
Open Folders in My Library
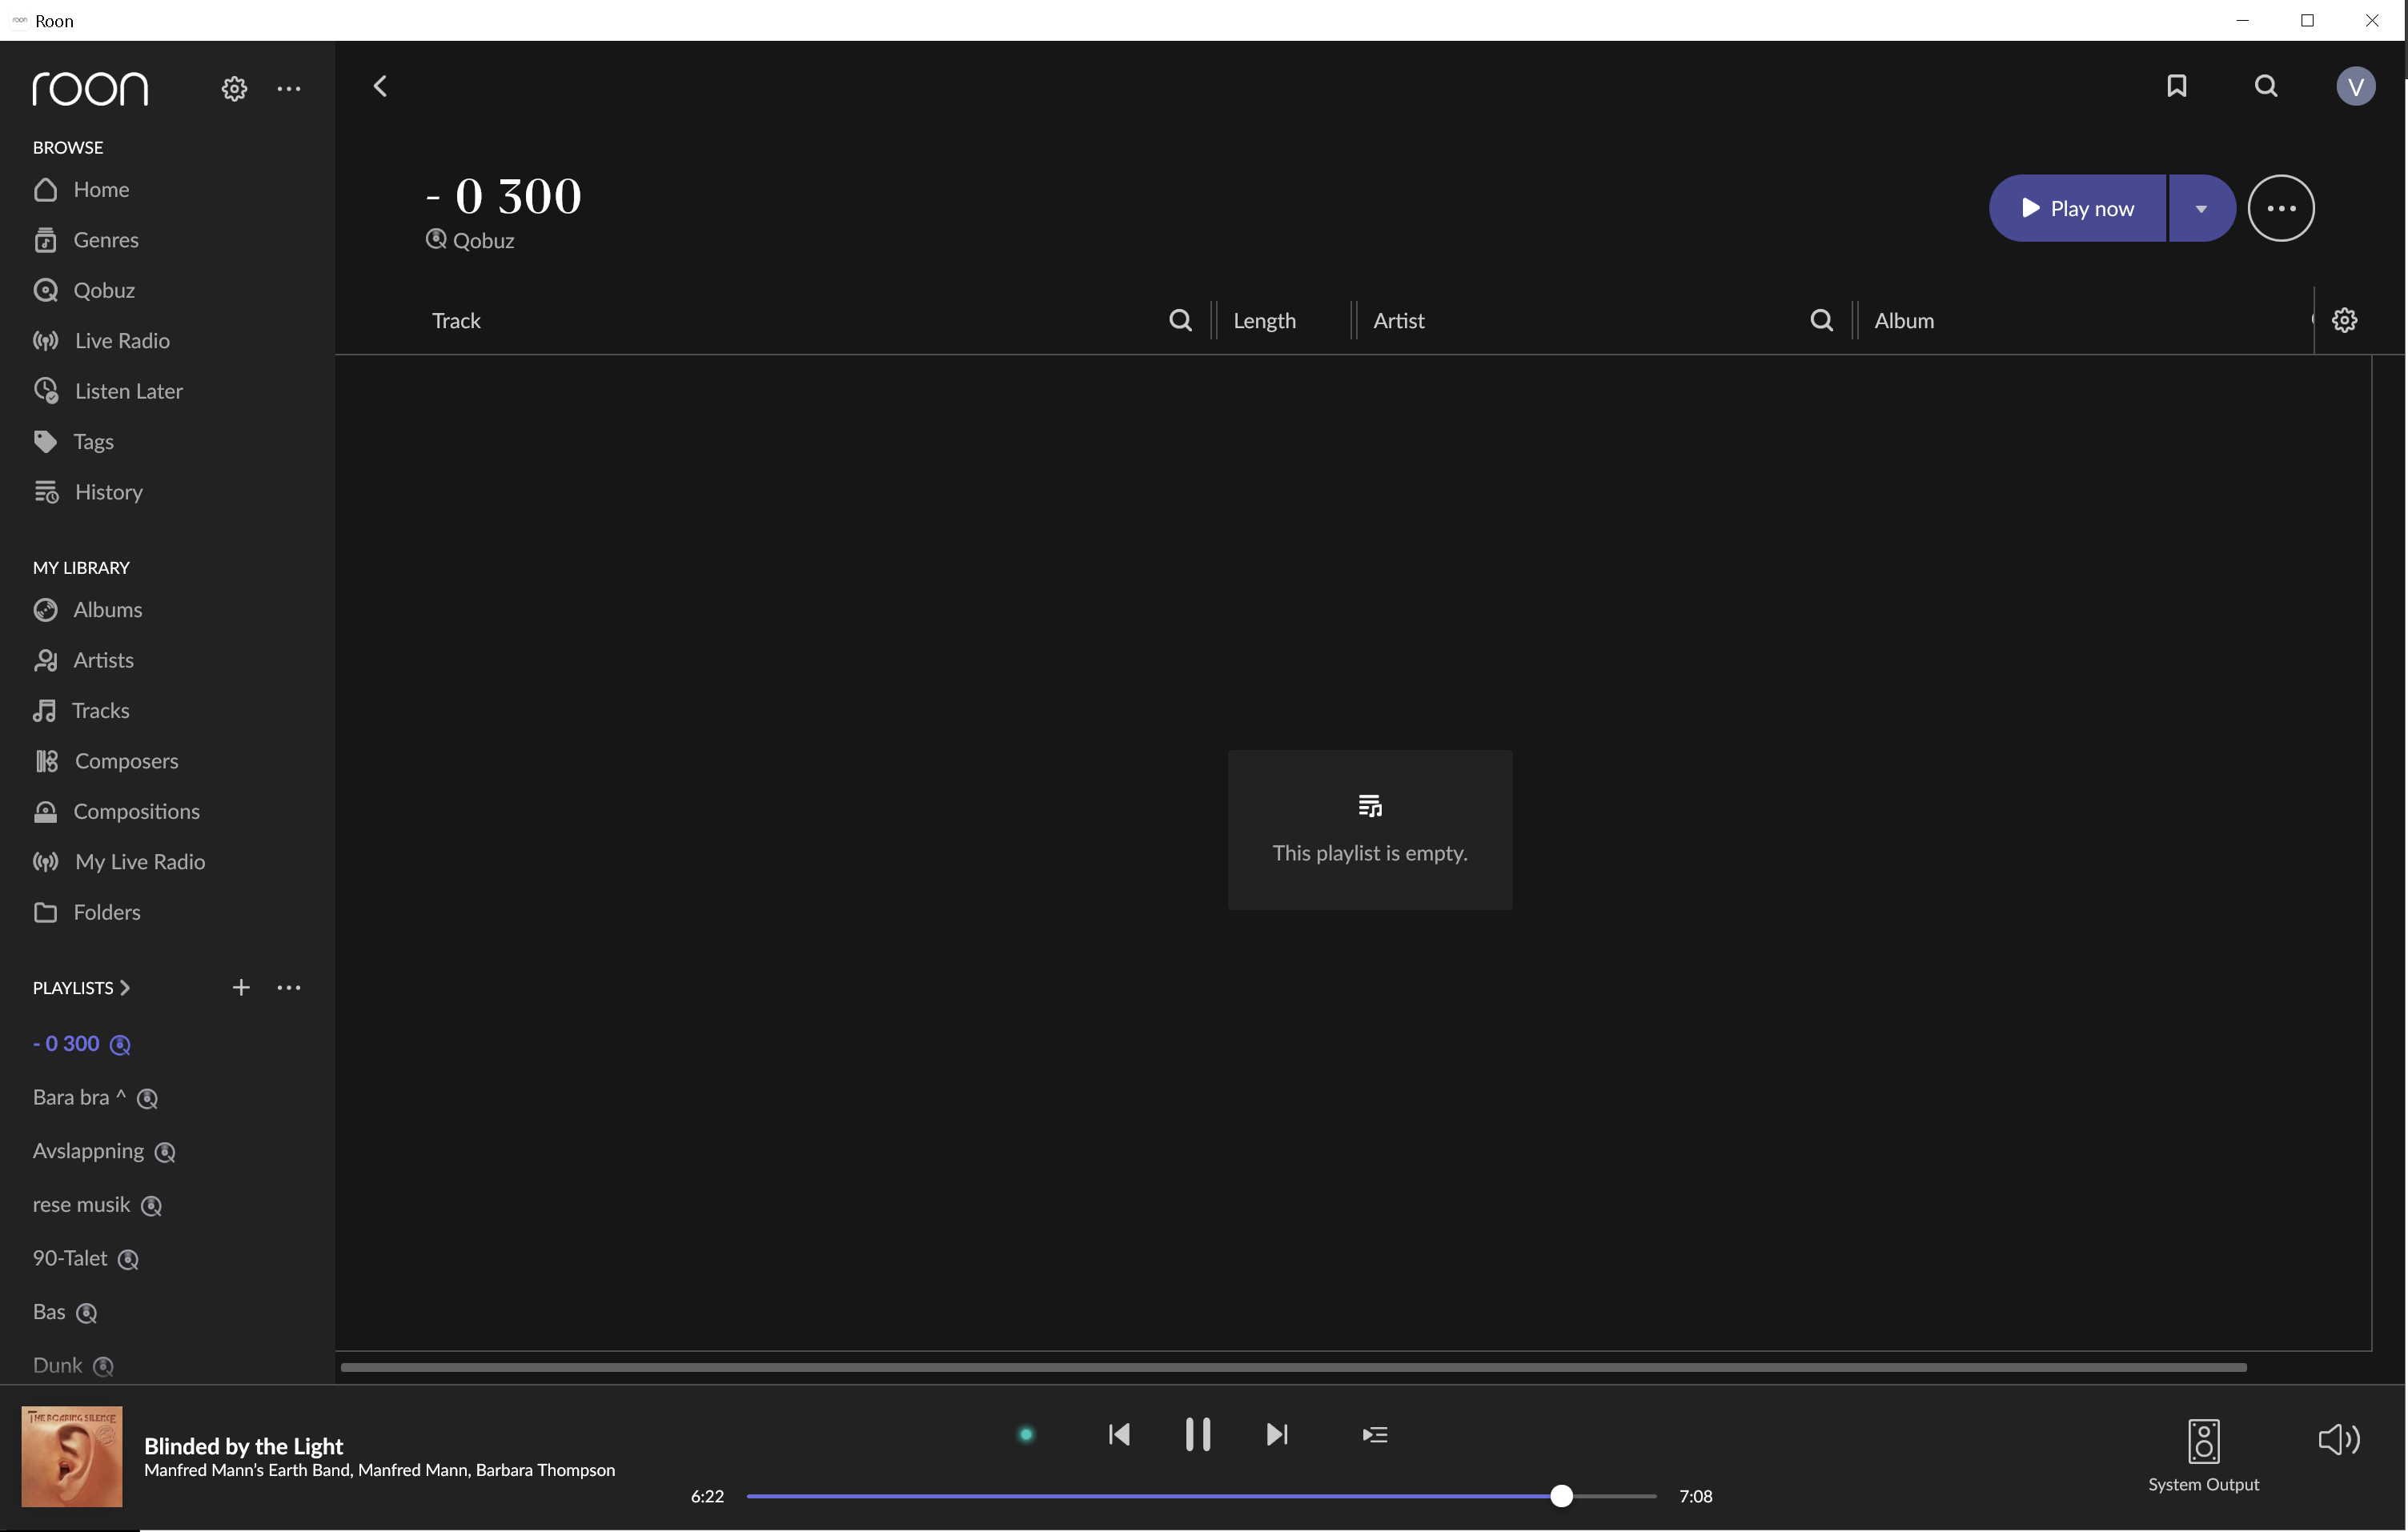[87, 912]
